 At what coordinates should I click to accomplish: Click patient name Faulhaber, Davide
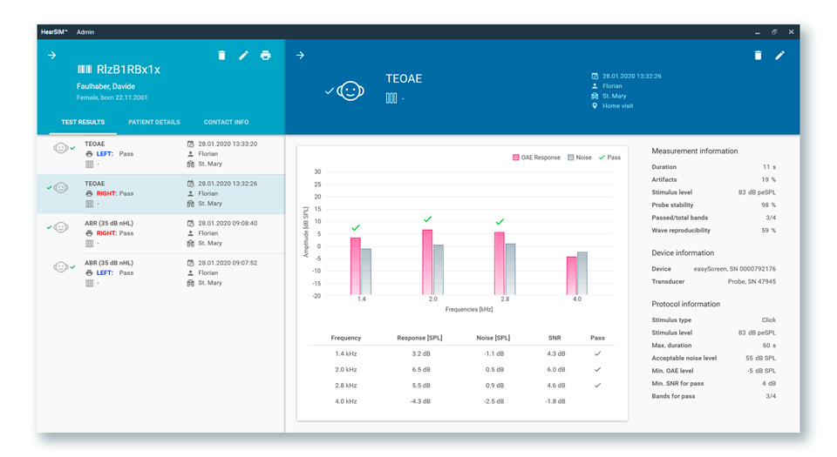pos(105,86)
